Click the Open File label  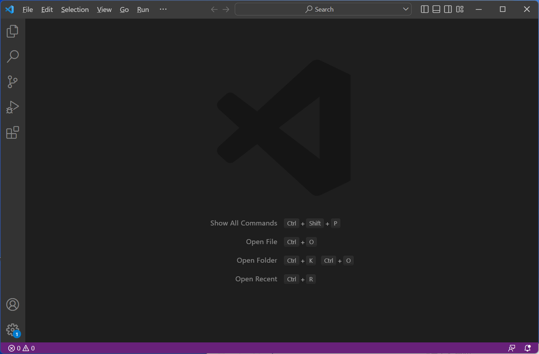pyautogui.click(x=261, y=242)
